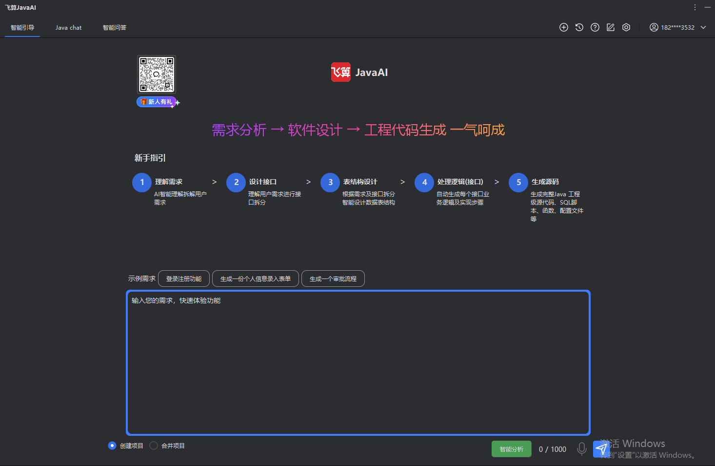715x466 pixels.
Task: Click the green 智能分析 button
Action: tap(512, 449)
